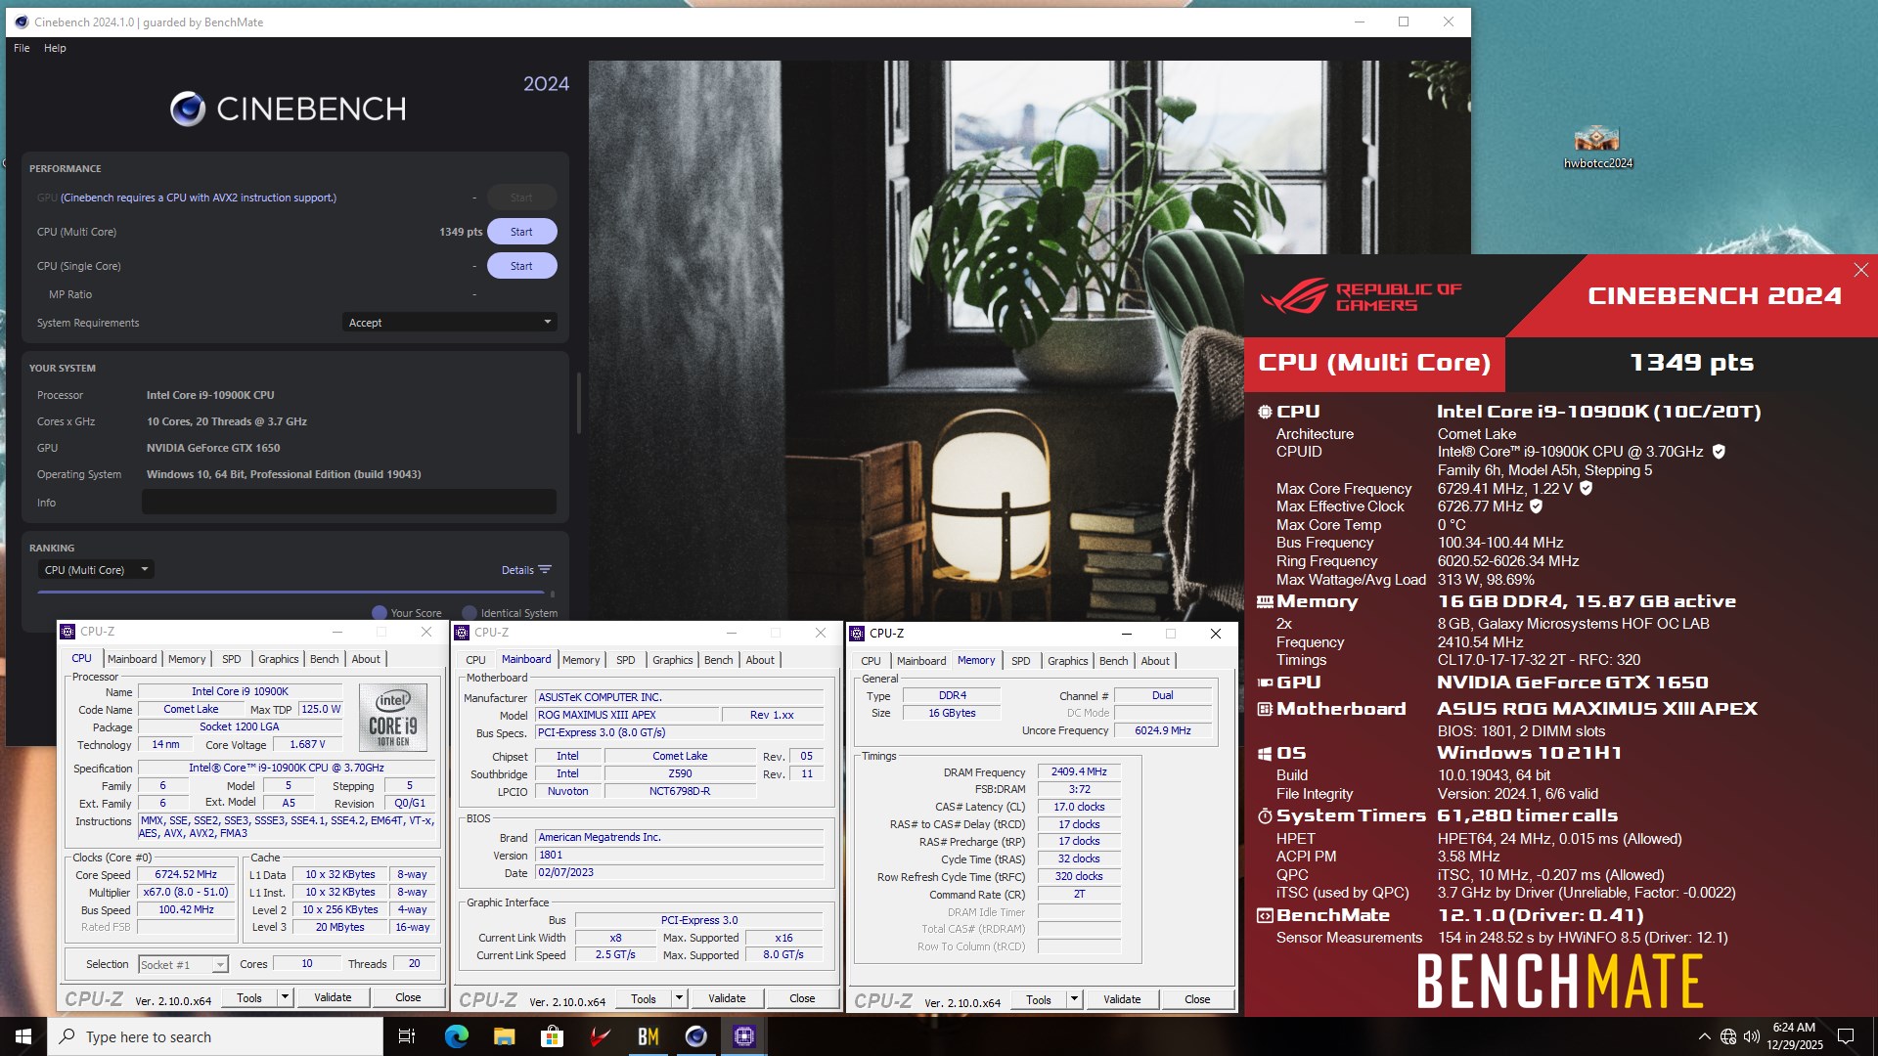Click Tools button in the Memory CPU-Z window

pos(1039,999)
